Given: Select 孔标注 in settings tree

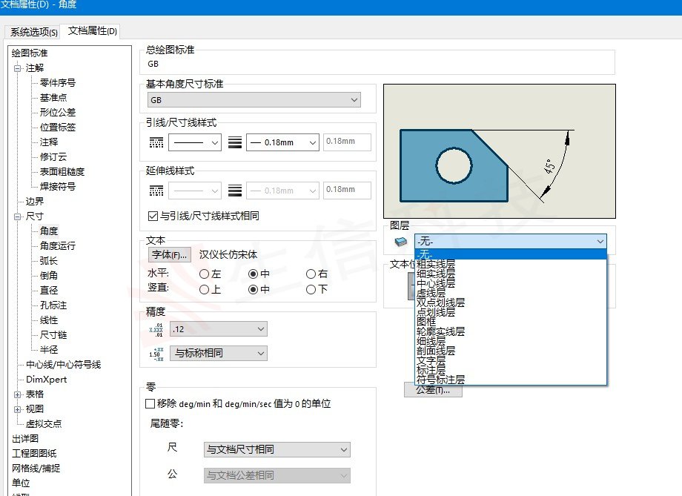Looking at the screenshot, I should pyautogui.click(x=53, y=305).
